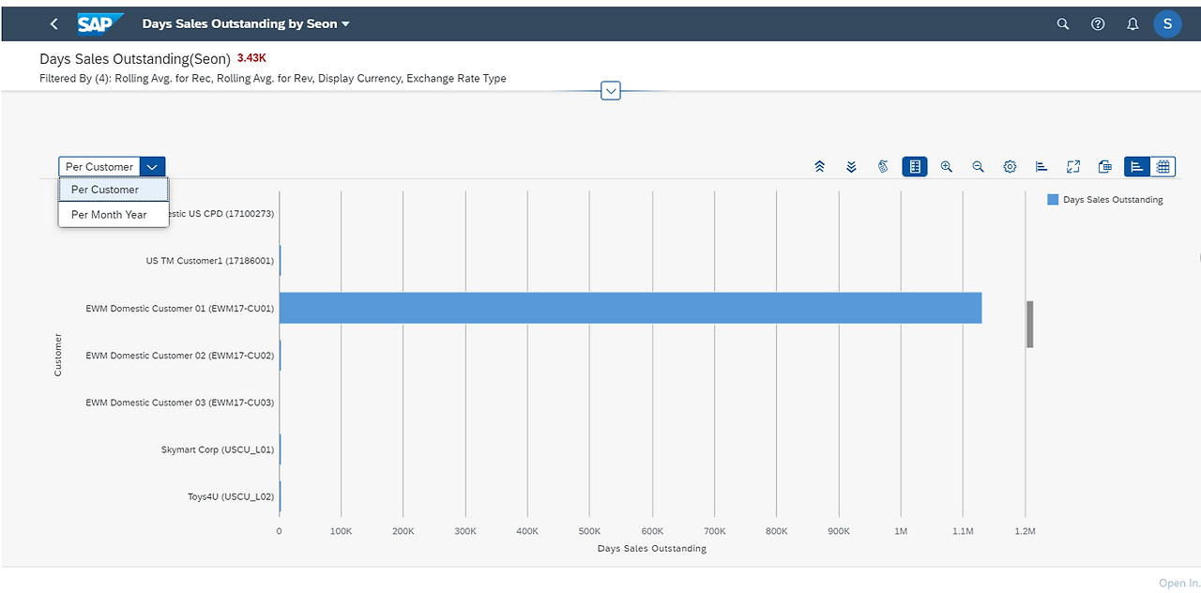
Task: Click Toys4U (USCU_L02) label
Action: (x=231, y=496)
